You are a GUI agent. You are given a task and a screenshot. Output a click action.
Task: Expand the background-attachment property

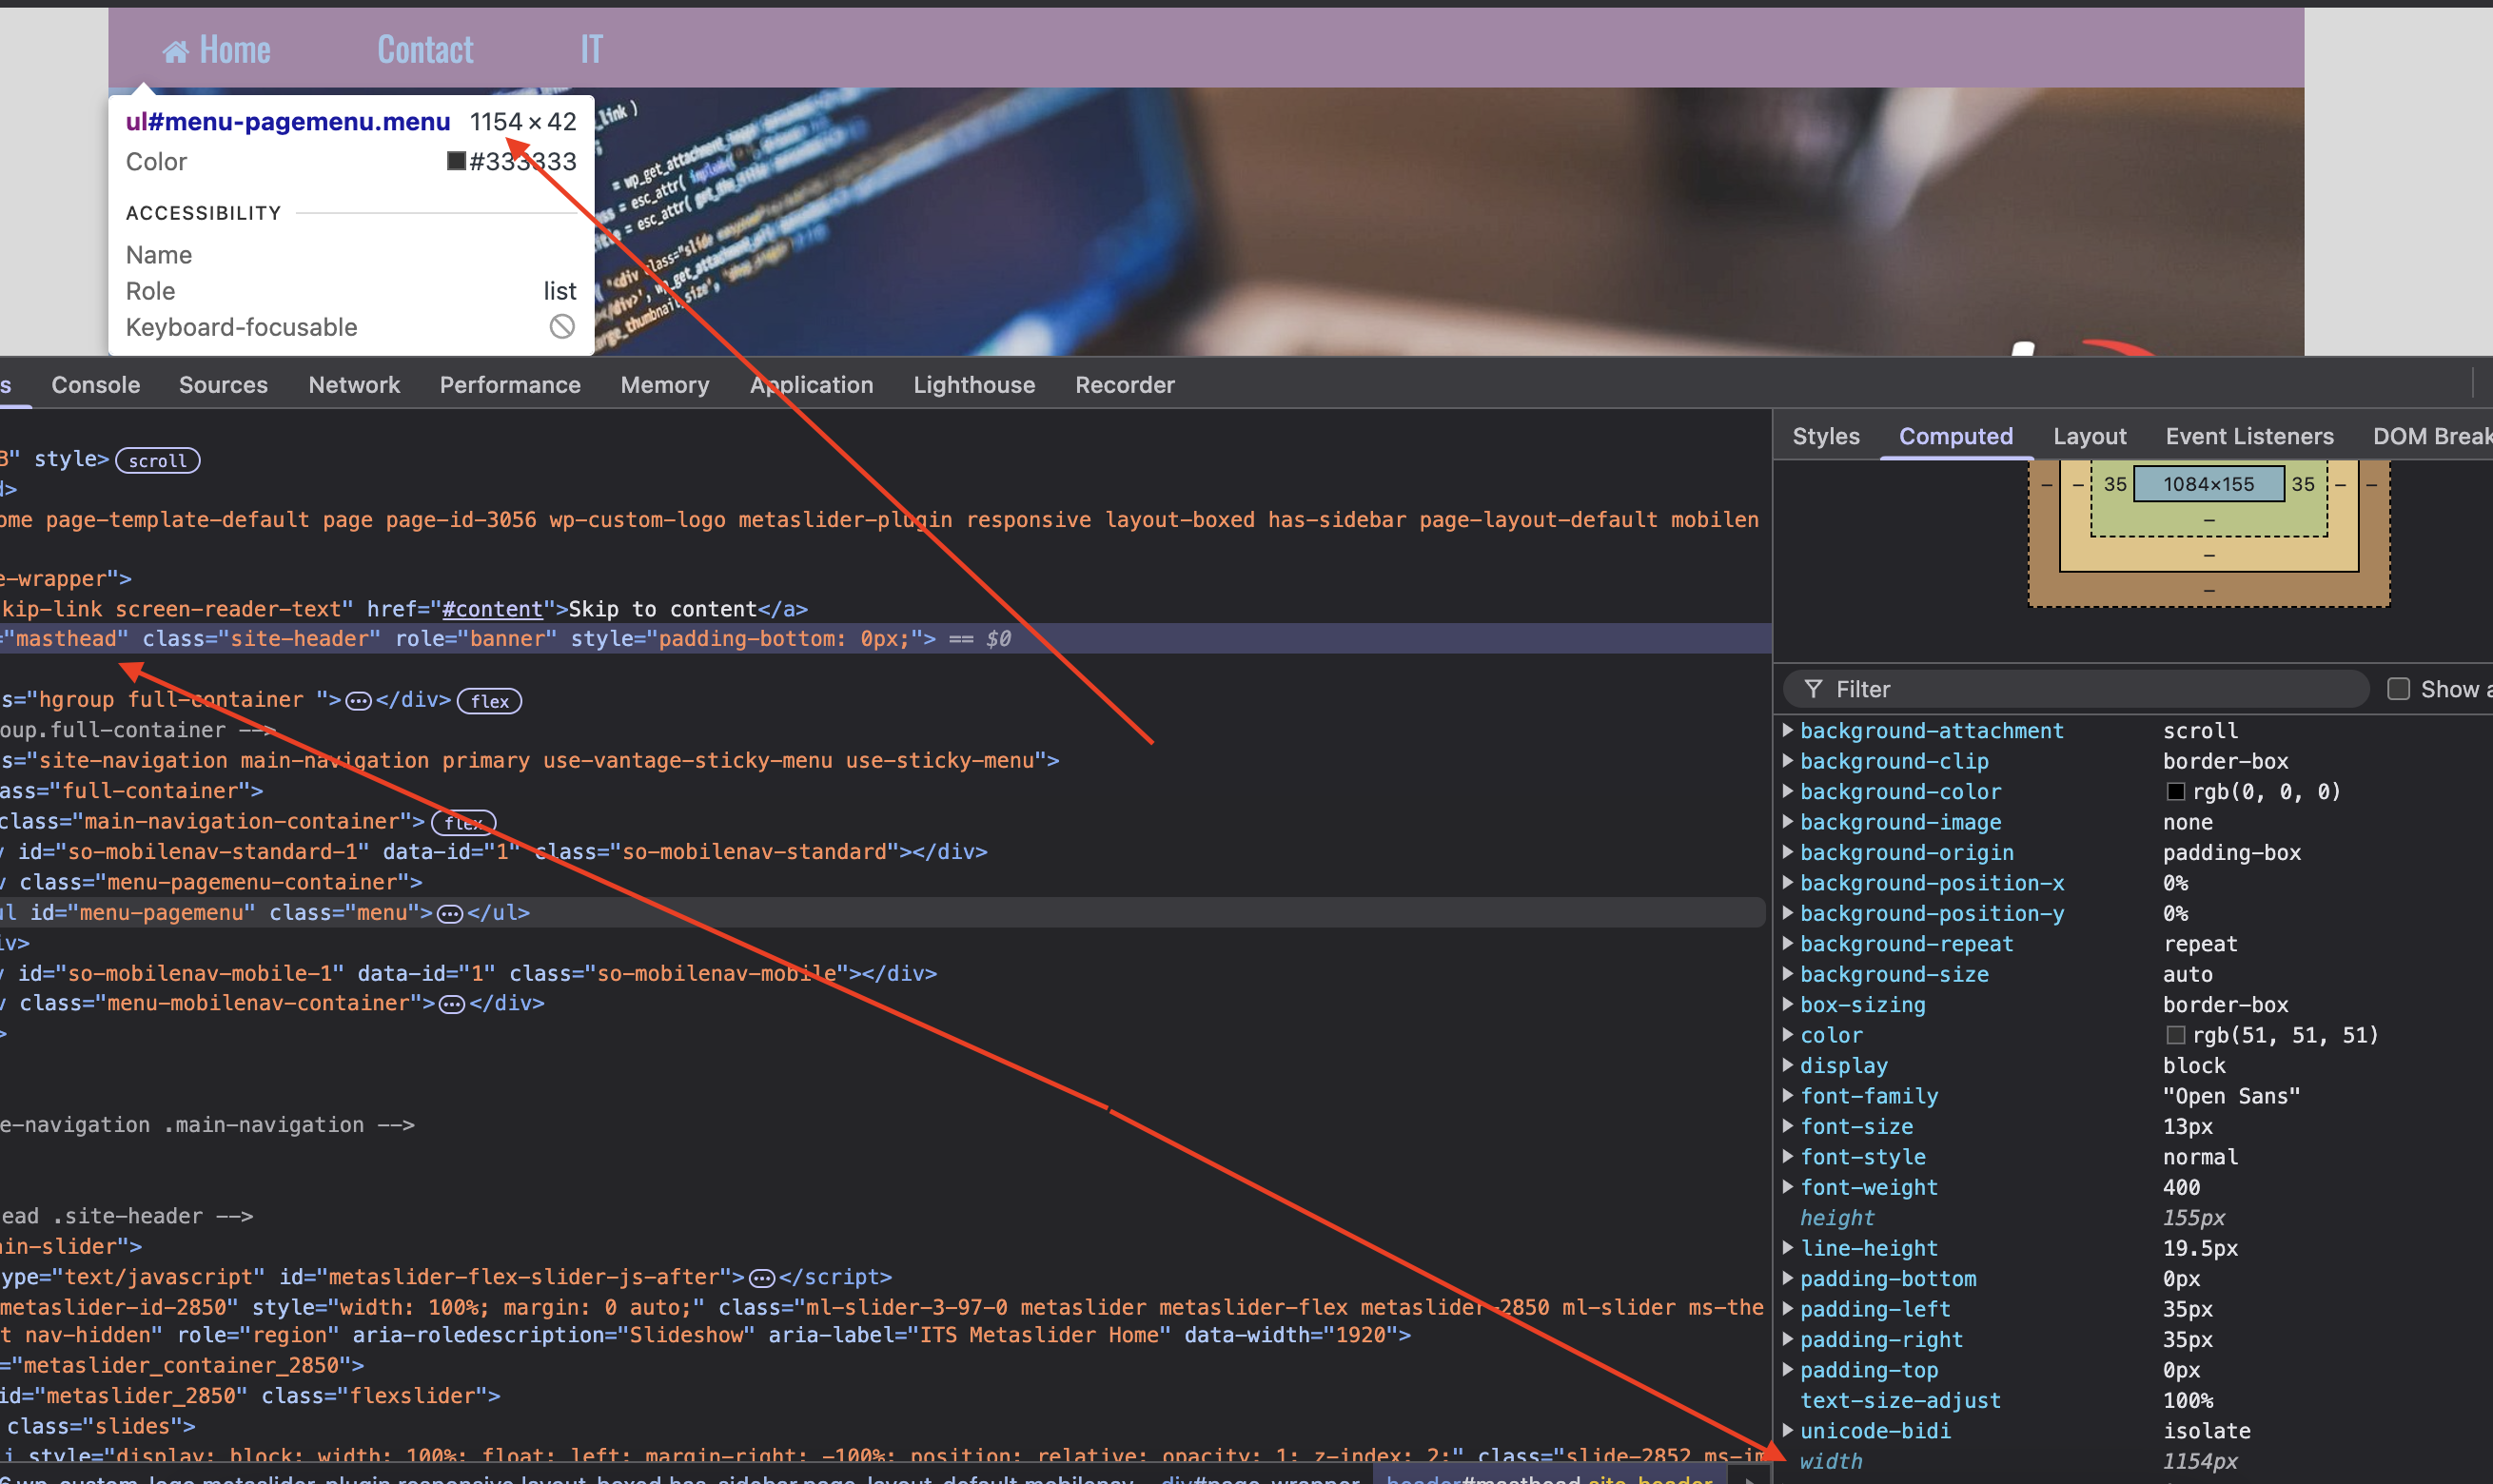pos(1787,730)
